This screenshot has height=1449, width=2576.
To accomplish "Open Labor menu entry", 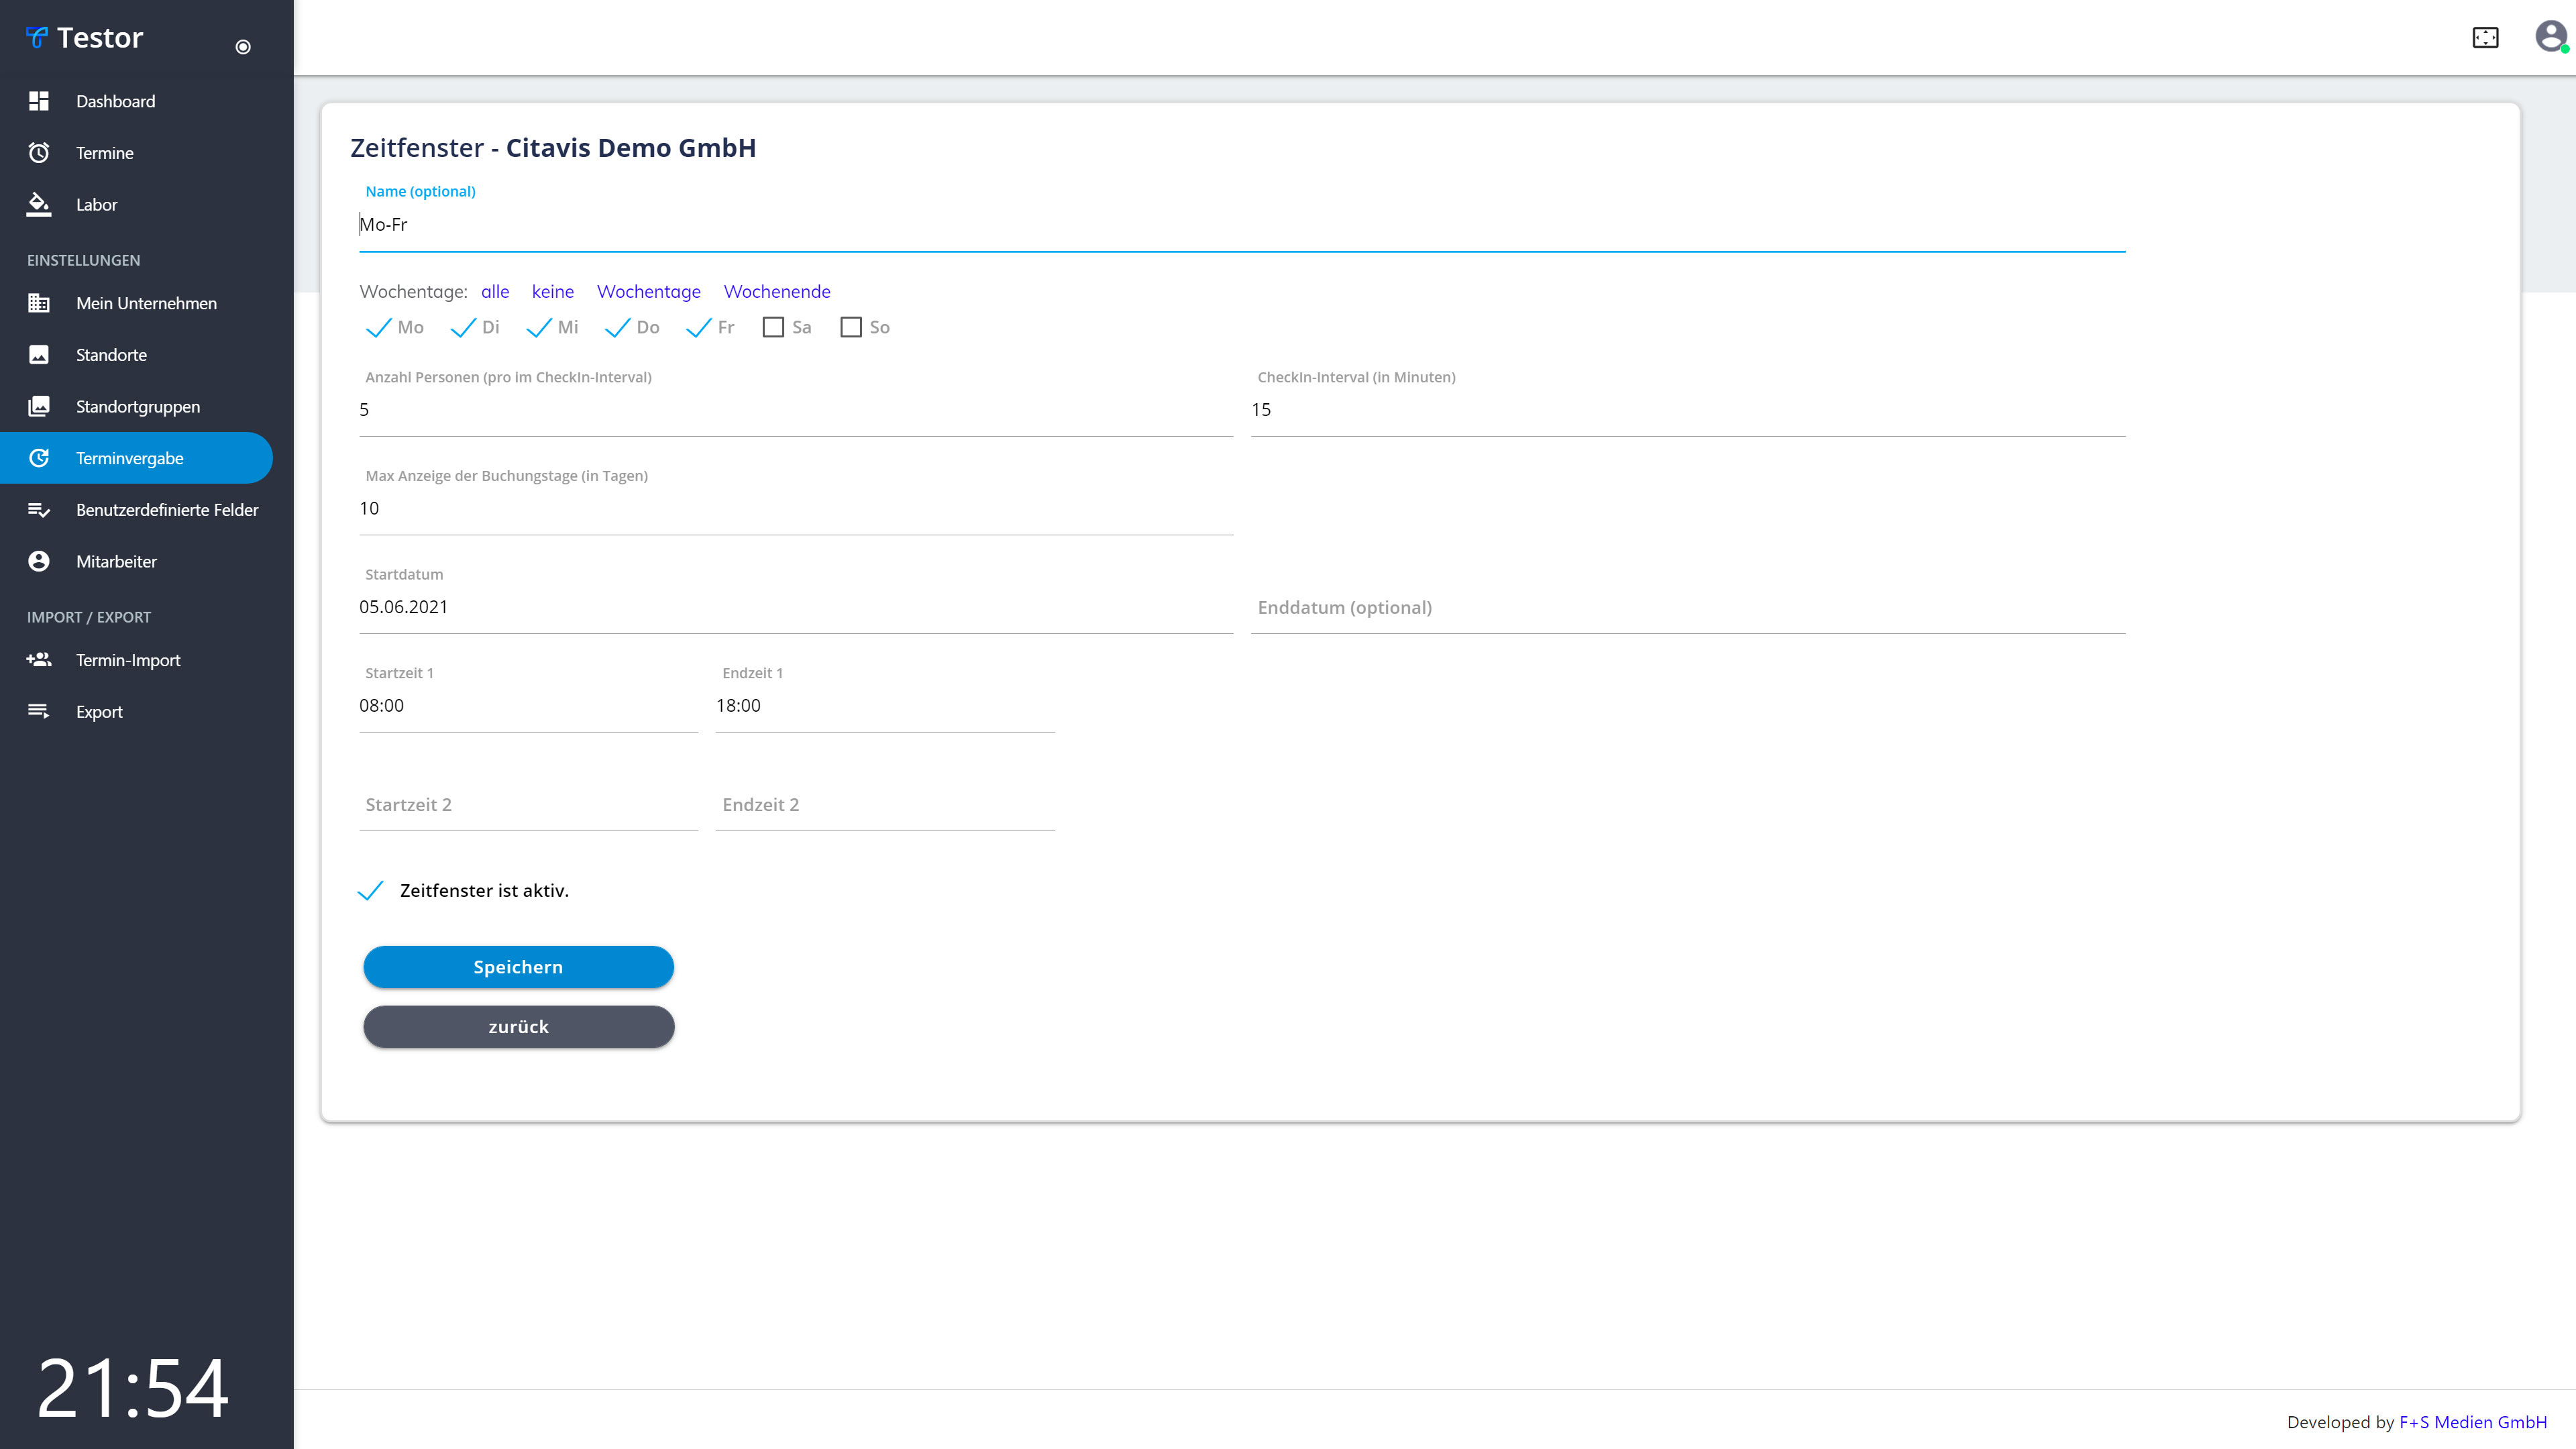I will click(x=136, y=204).
